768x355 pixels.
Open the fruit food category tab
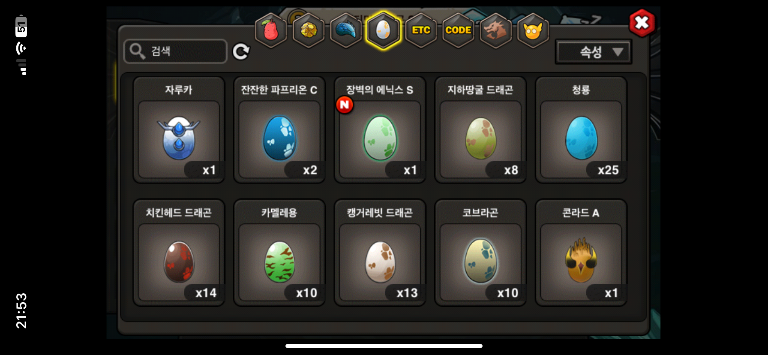click(271, 30)
